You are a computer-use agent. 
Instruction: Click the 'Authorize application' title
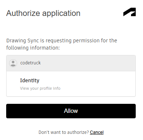pos(43,13)
